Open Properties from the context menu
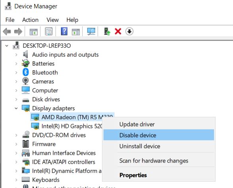Image resolution: width=233 pixels, height=188 pixels. [159, 175]
